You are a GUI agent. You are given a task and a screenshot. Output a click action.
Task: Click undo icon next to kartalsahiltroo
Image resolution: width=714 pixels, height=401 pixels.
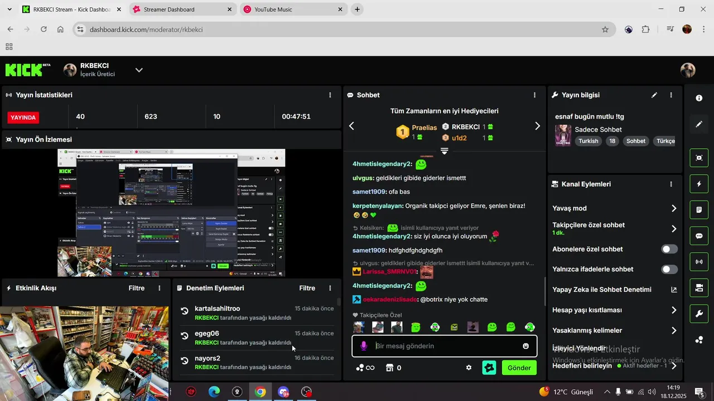pyautogui.click(x=185, y=311)
